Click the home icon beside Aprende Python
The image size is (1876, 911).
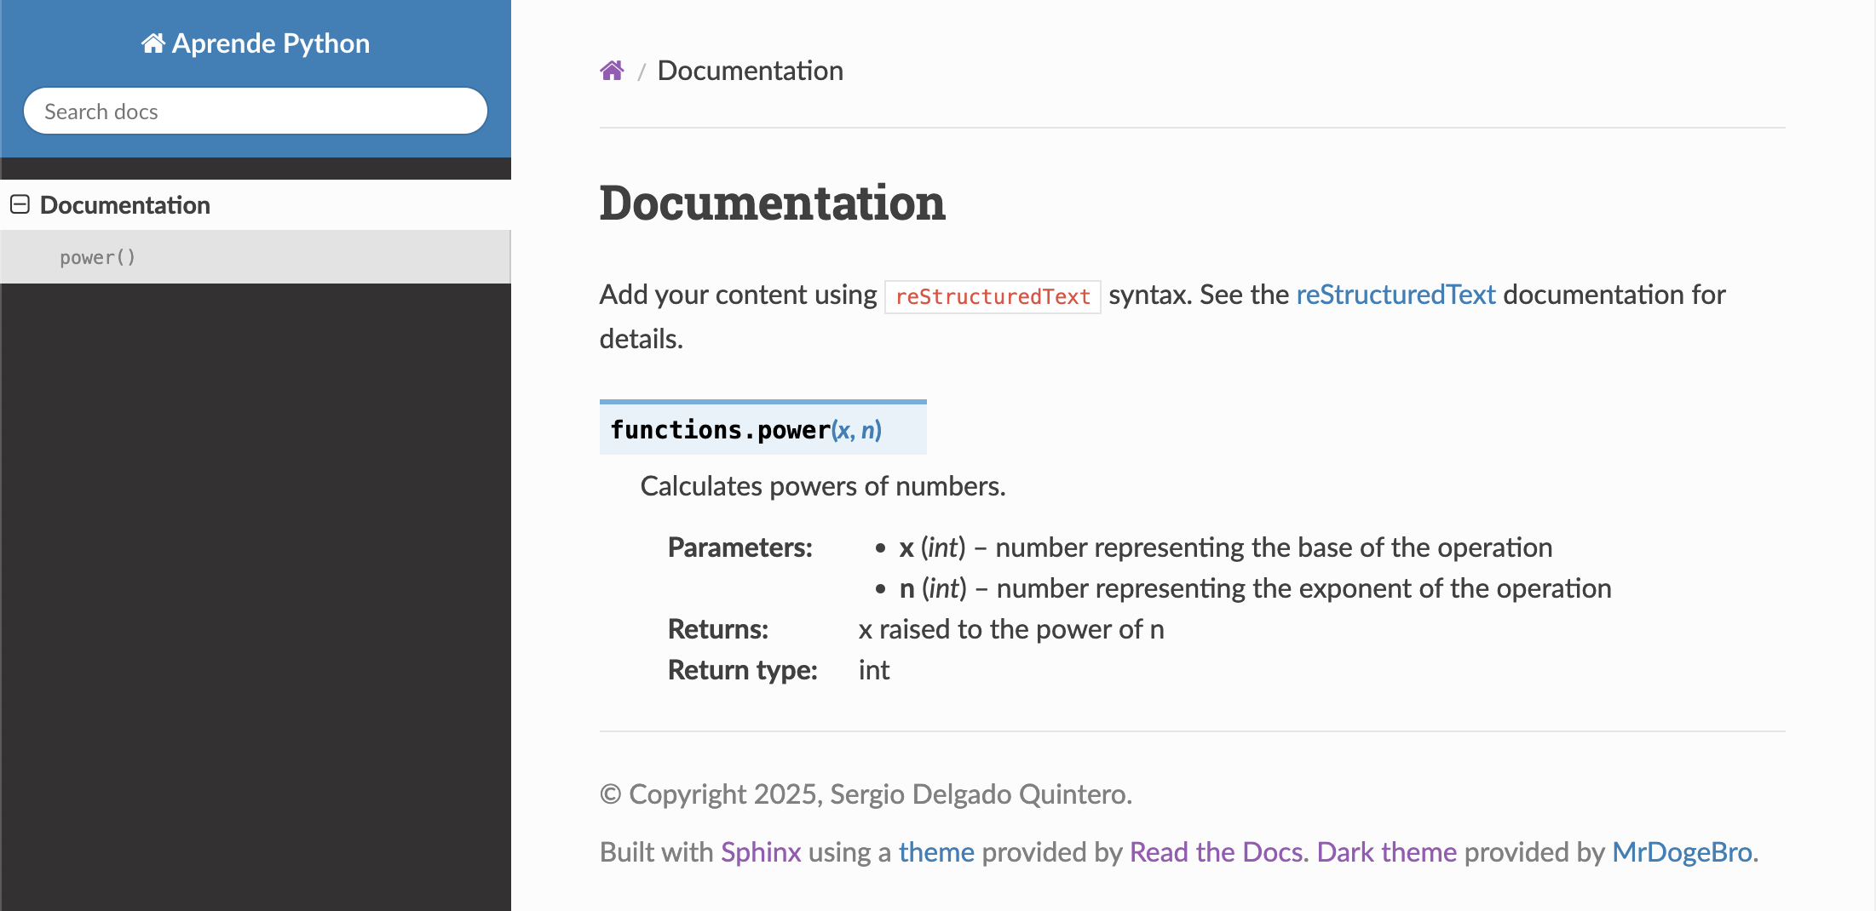click(x=152, y=43)
